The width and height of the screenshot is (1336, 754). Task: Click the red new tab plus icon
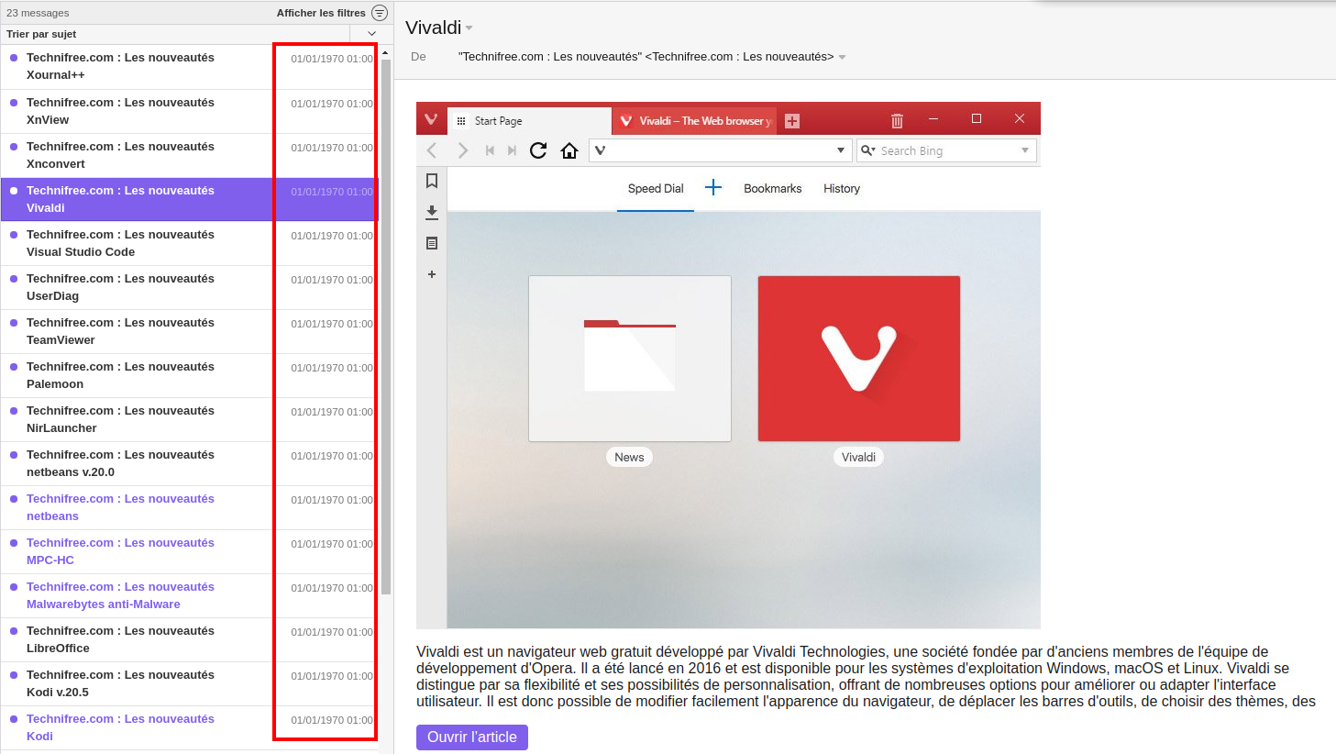792,121
